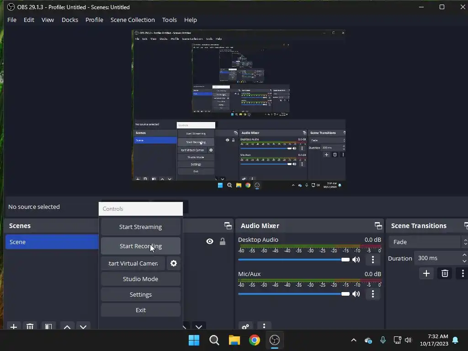Open Audio Mixer bottom menu dots
Screen dimensions: 468x351
(x=264, y=326)
